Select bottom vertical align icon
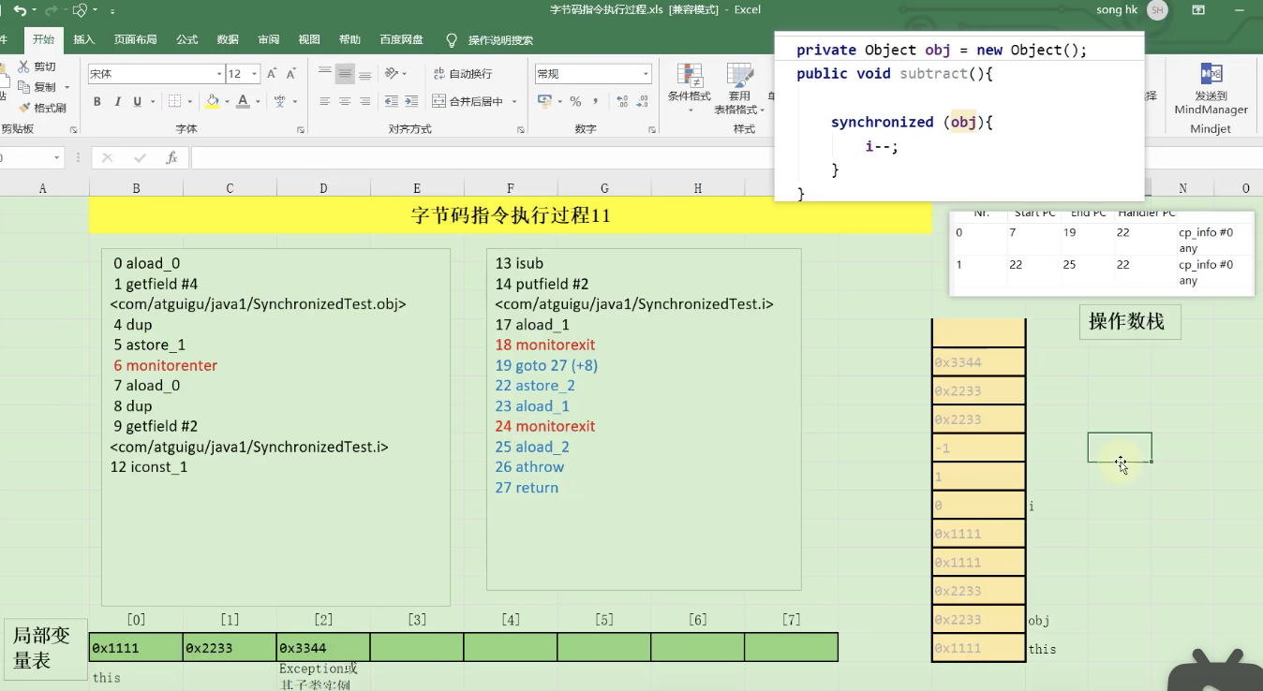Screen dimensions: 1263x691 click(365, 74)
